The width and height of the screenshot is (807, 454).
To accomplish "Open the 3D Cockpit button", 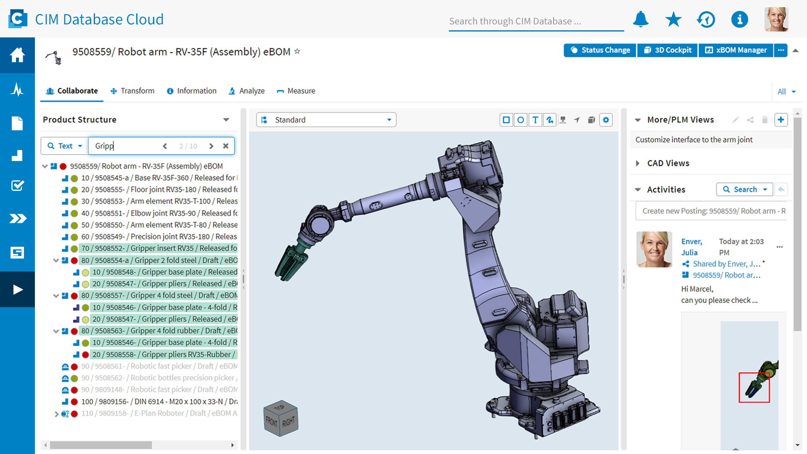I will click(x=667, y=50).
